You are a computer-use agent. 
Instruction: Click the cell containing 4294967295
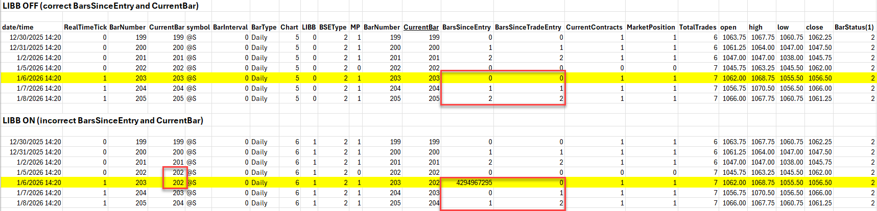pos(473,182)
